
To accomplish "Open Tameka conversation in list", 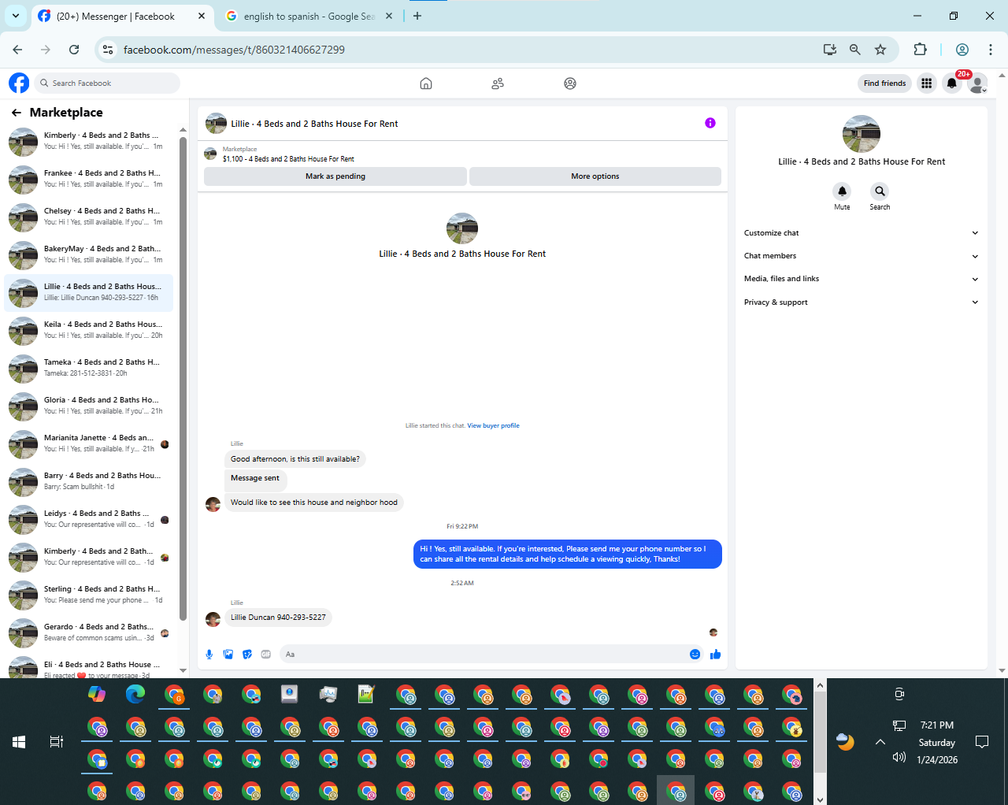I will [88, 368].
